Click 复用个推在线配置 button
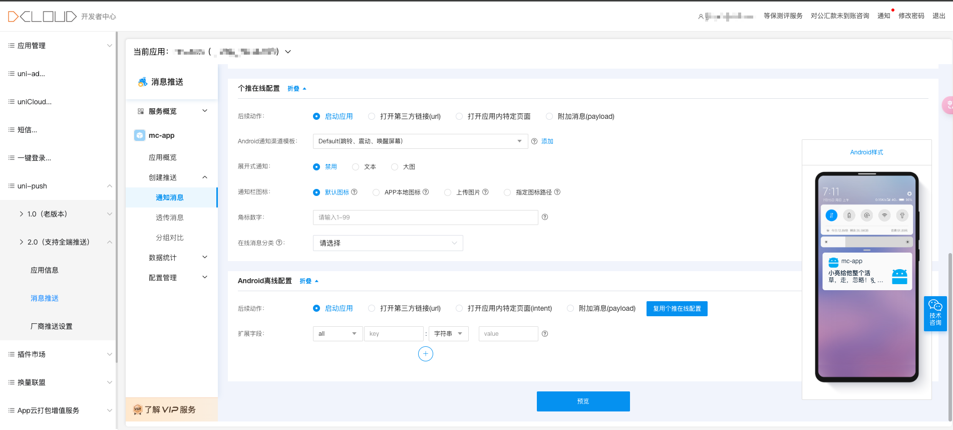Image resolution: width=953 pixels, height=430 pixels. click(677, 309)
